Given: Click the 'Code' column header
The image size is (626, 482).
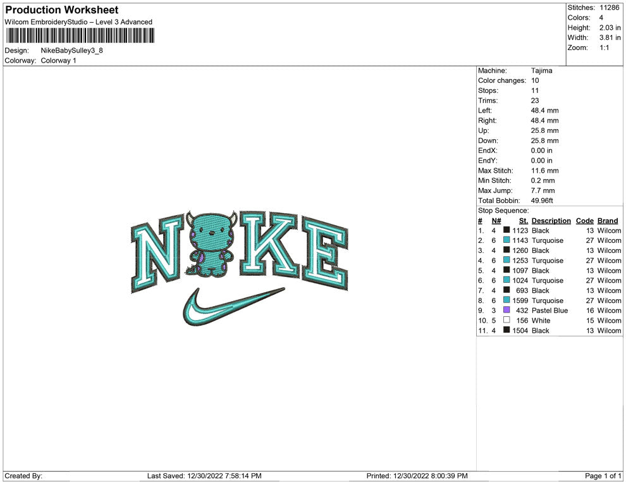Looking at the screenshot, I should tap(584, 221).
